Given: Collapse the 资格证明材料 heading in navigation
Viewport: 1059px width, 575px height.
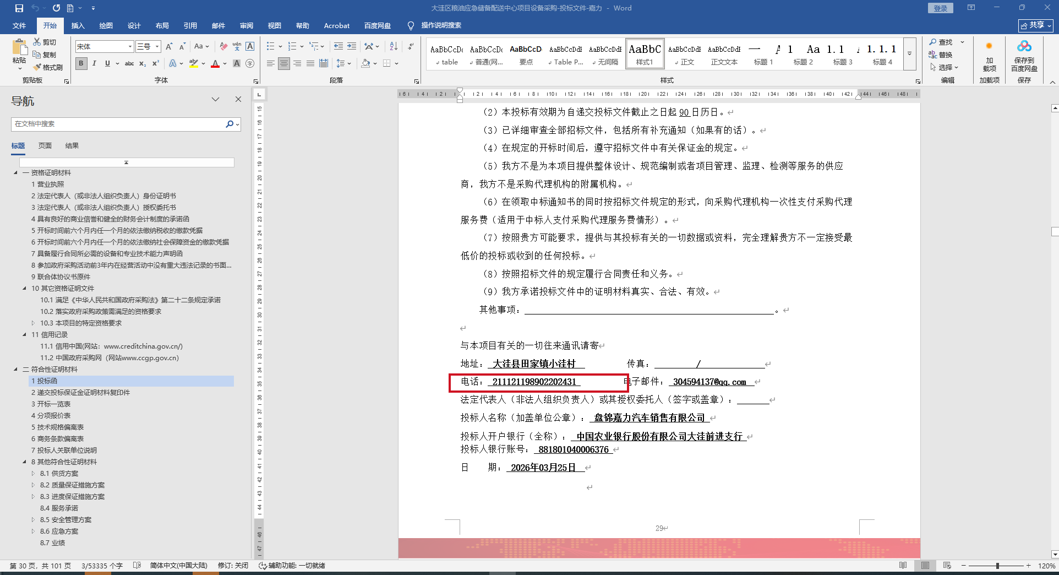Looking at the screenshot, I should point(15,173).
